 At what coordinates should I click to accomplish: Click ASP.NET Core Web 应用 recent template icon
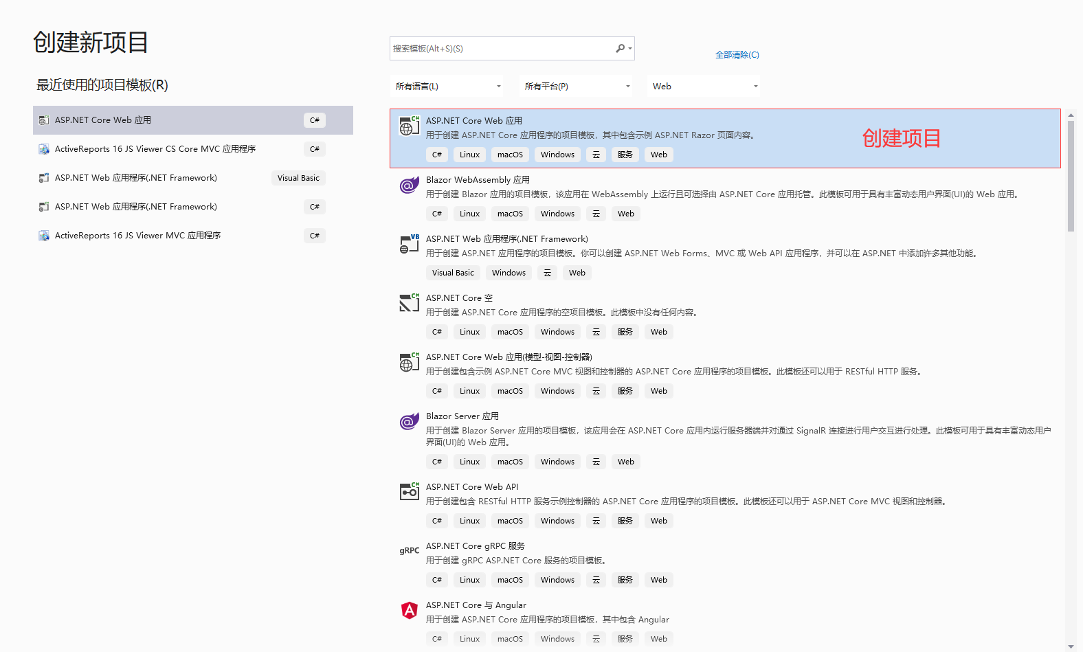[44, 120]
